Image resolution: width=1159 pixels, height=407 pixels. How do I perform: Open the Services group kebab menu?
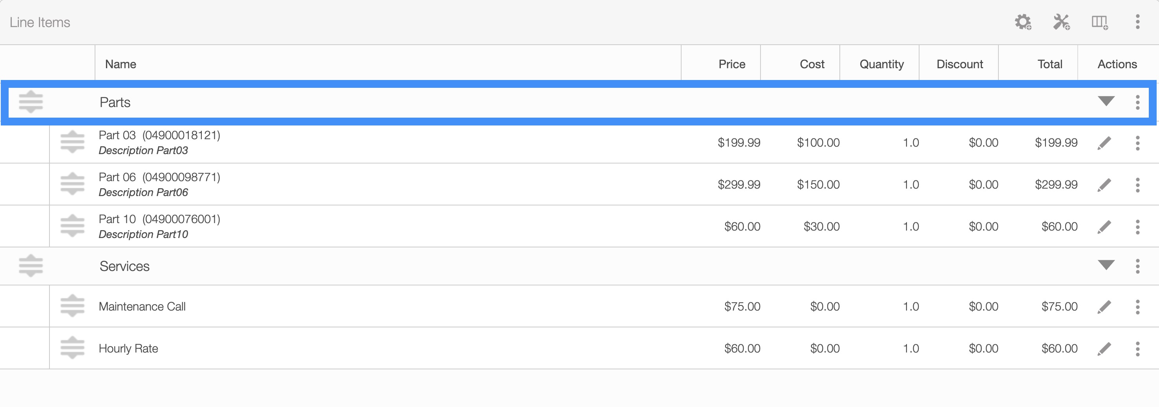click(x=1137, y=266)
